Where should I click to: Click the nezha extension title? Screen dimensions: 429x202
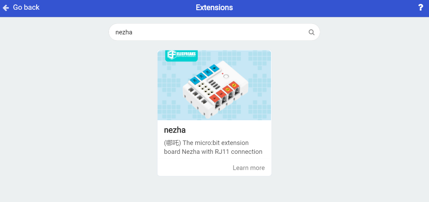coord(175,130)
